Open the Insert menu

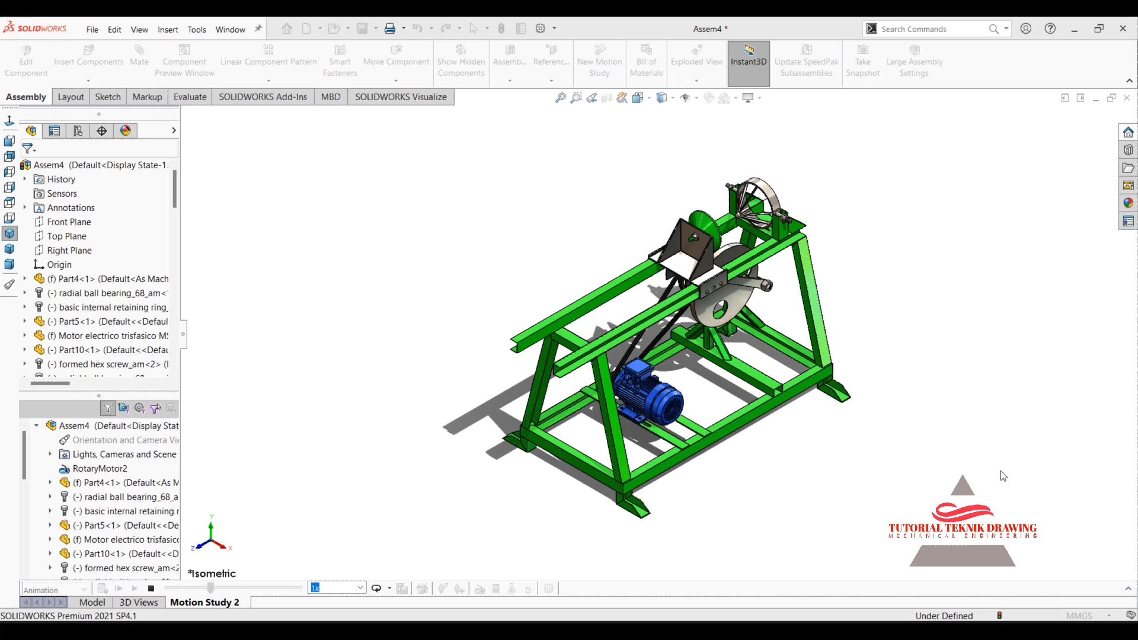pos(168,29)
